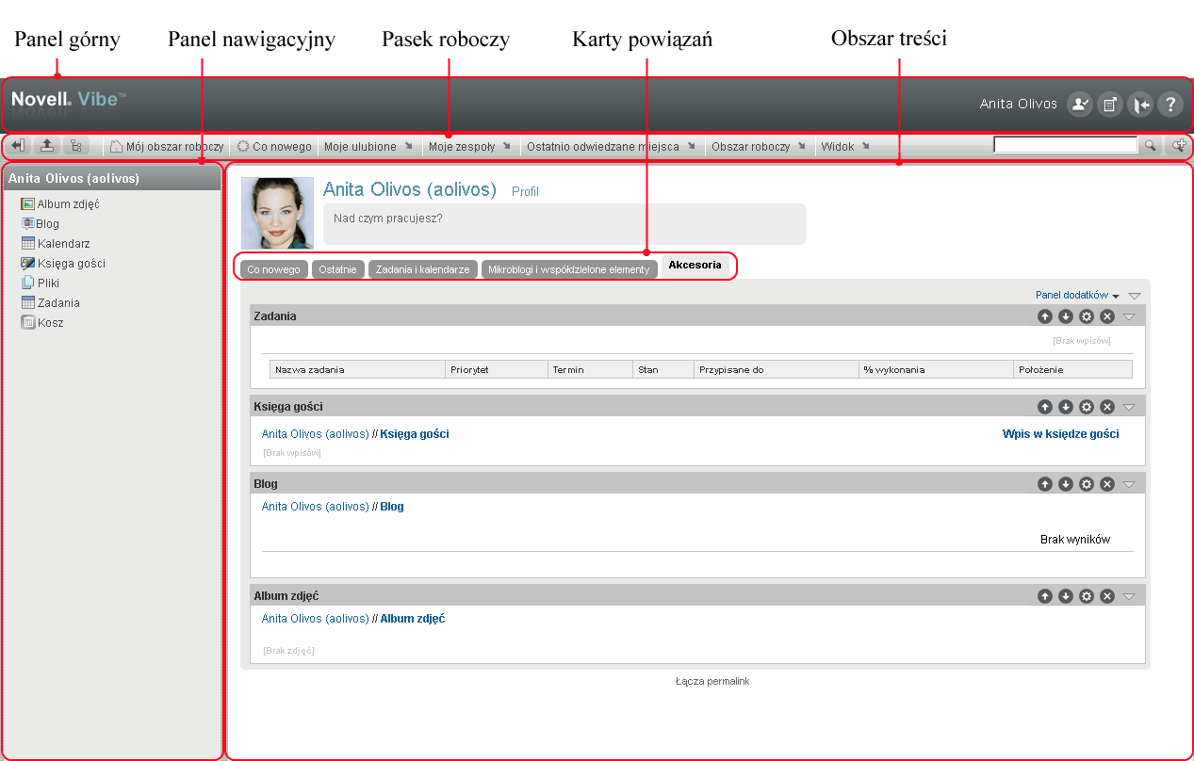The image size is (1194, 761).
Task: Open Księga gości in navigation panel
Action: point(63,263)
